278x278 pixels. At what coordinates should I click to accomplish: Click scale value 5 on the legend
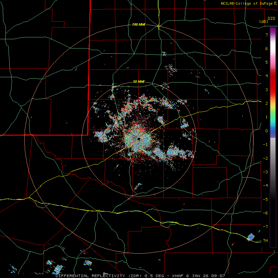267,62
